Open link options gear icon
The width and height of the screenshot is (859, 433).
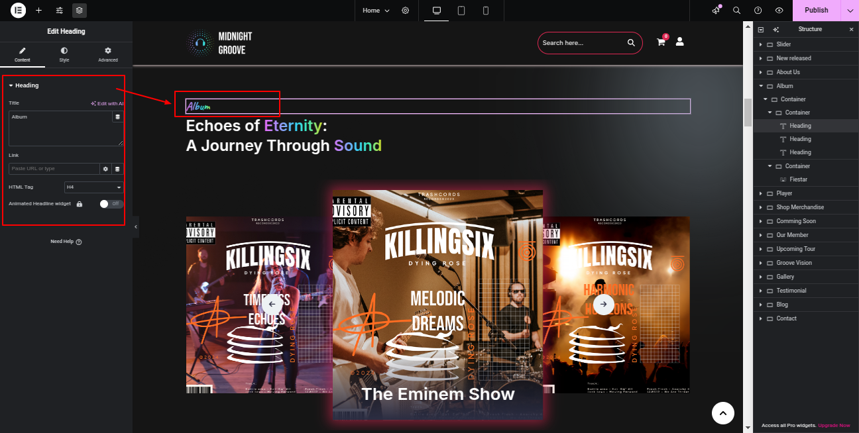[x=105, y=169]
